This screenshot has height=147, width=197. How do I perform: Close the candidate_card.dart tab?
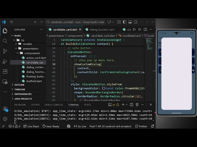[80, 30]
